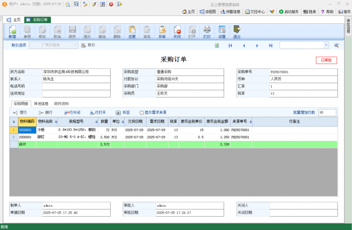Click the 关闭 toolbar icon
This screenshot has width=352, height=230.
(x=177, y=32)
